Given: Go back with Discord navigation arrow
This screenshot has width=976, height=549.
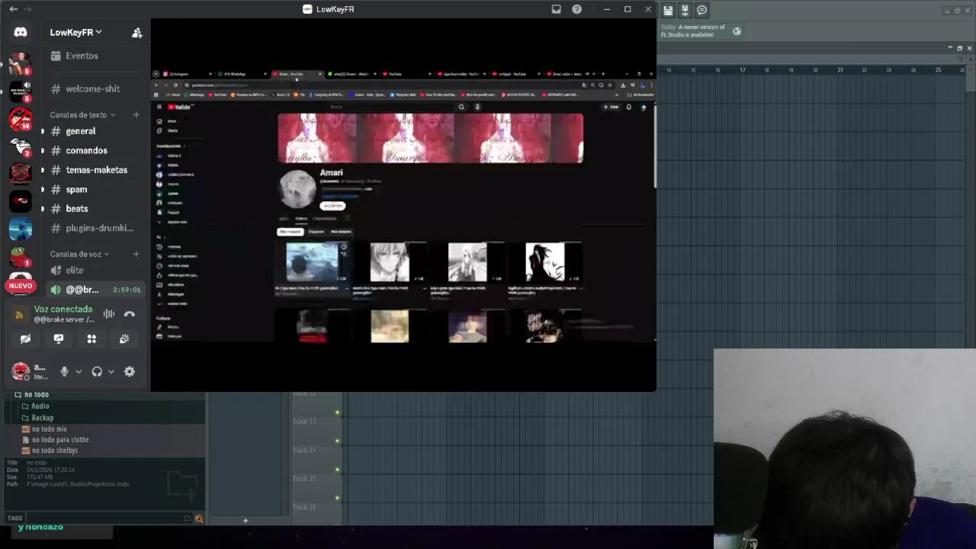Looking at the screenshot, I should (x=13, y=9).
